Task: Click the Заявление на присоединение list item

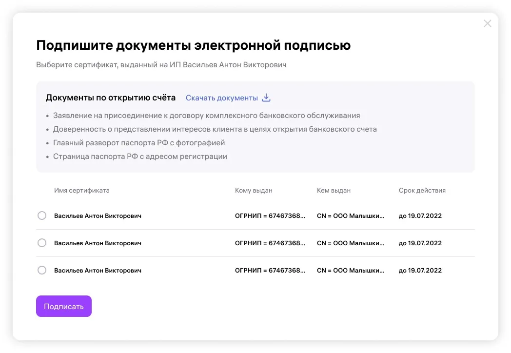Action: point(206,116)
